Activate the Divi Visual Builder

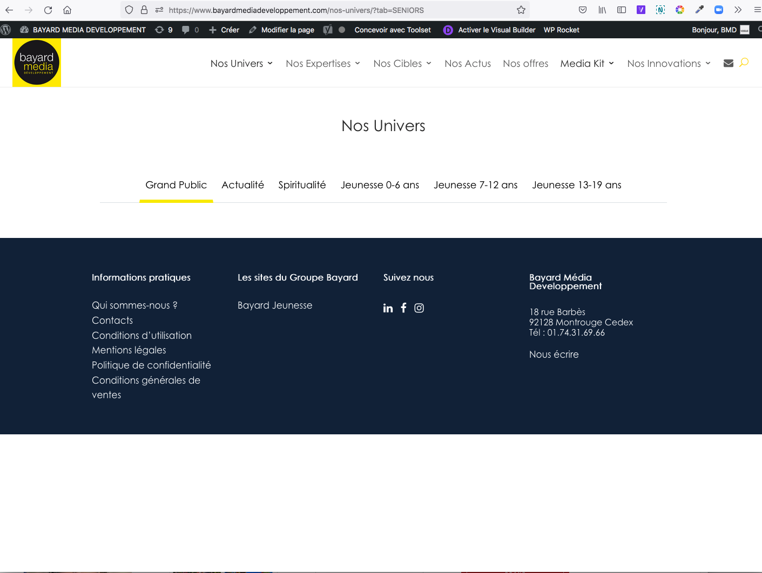489,30
